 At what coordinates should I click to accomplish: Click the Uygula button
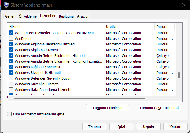pos(148,126)
